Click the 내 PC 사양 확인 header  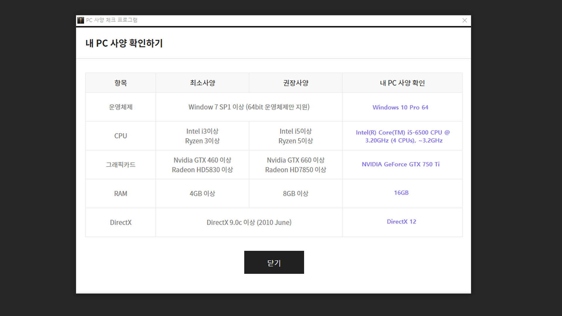(x=402, y=83)
